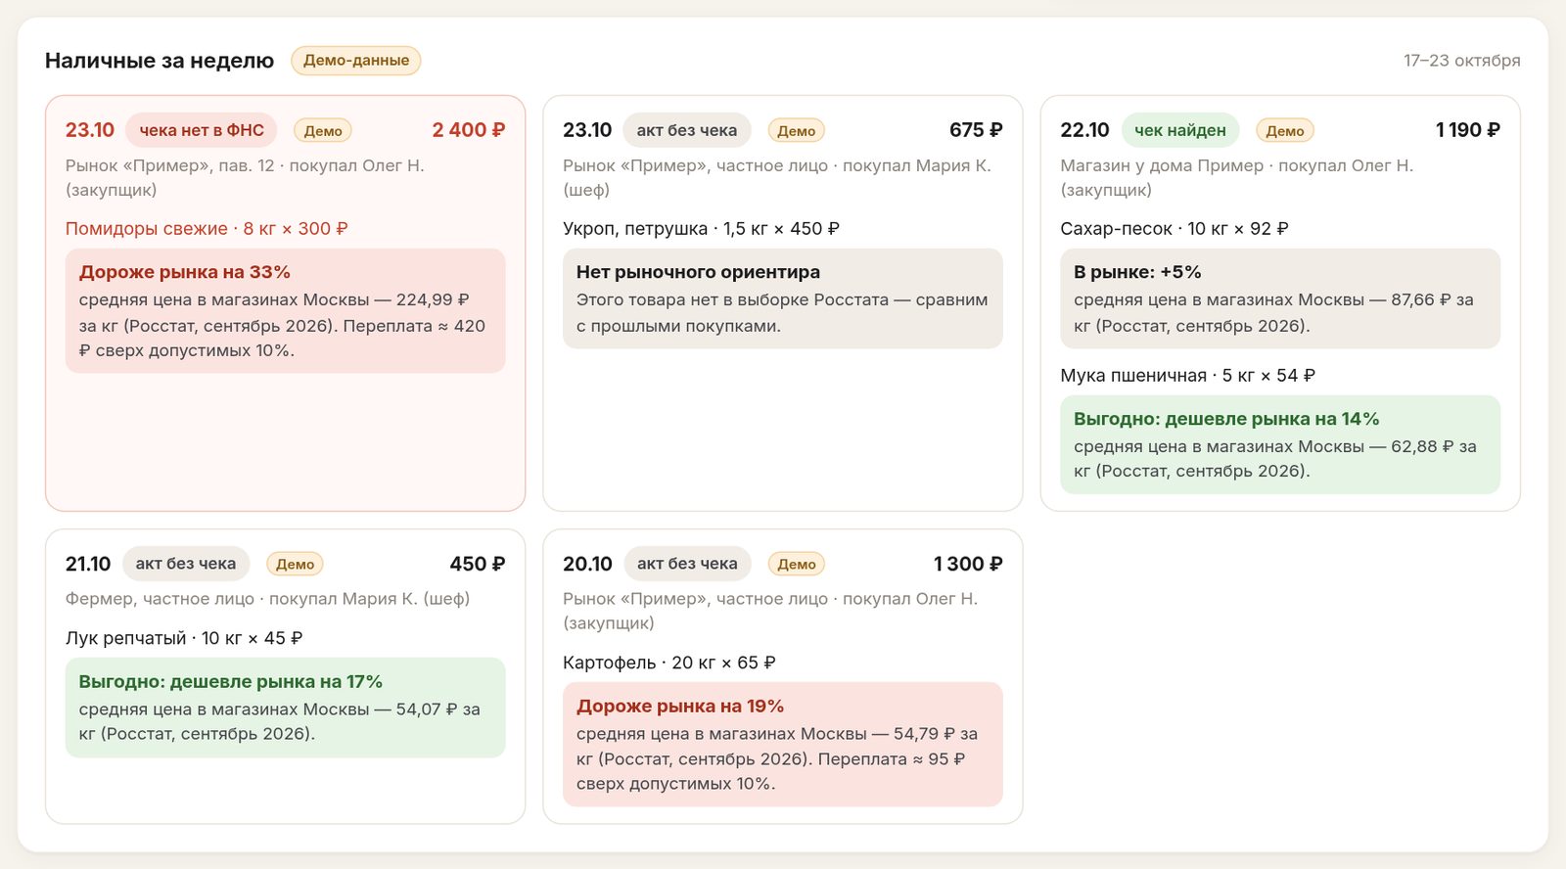Click the amount "2 400 ₽"
The image size is (1566, 869).
point(469,130)
